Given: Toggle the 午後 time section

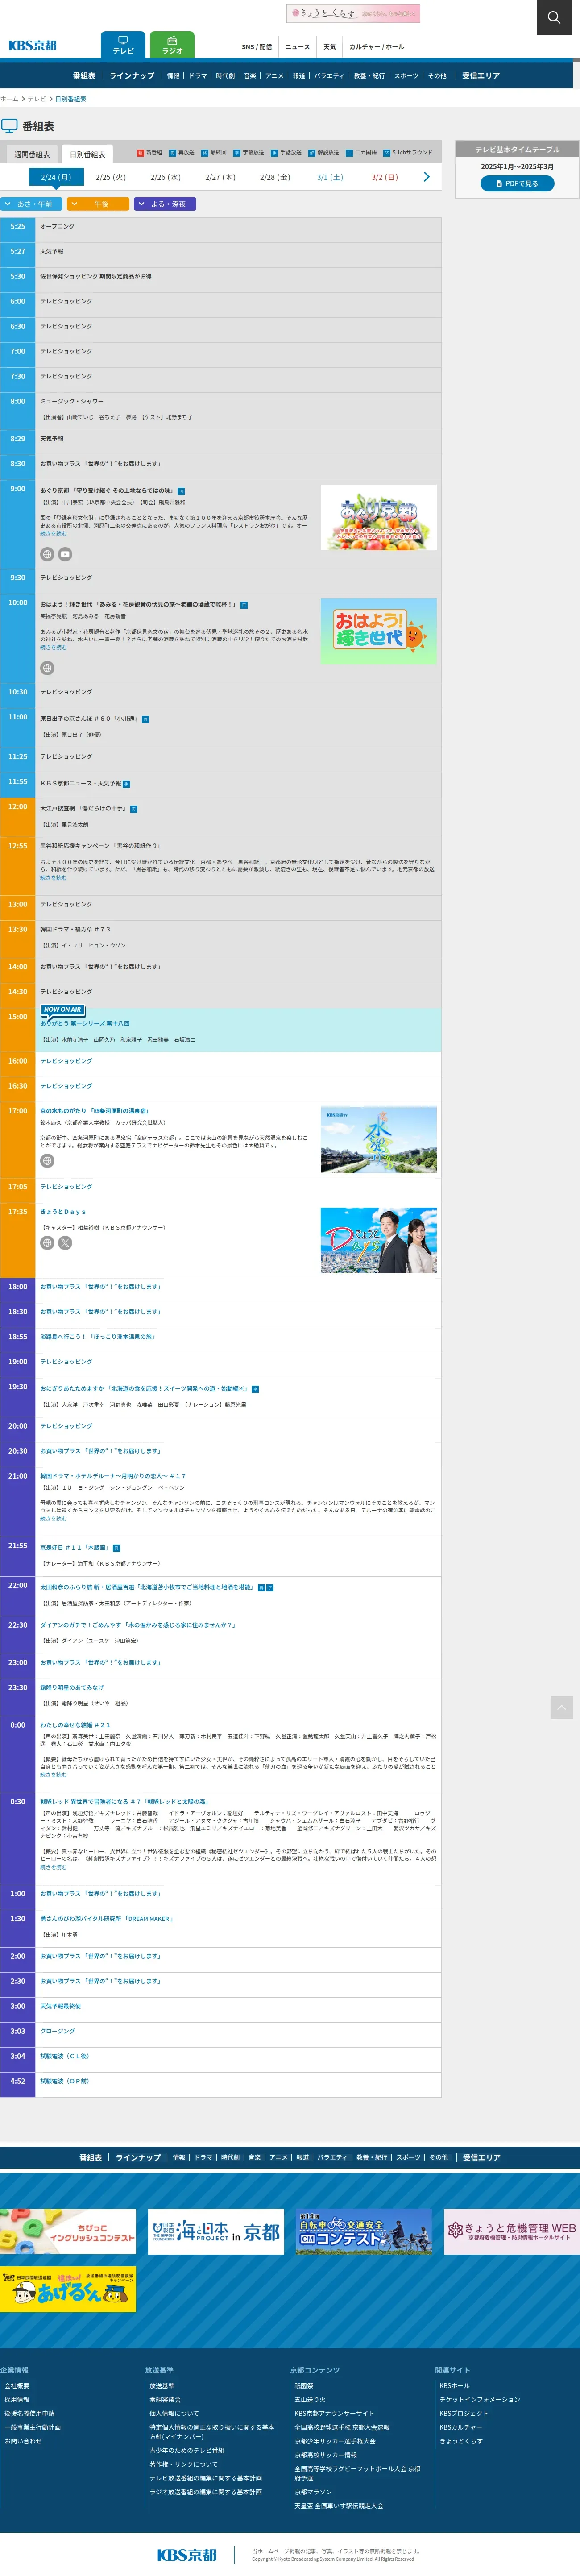Looking at the screenshot, I should click(98, 204).
